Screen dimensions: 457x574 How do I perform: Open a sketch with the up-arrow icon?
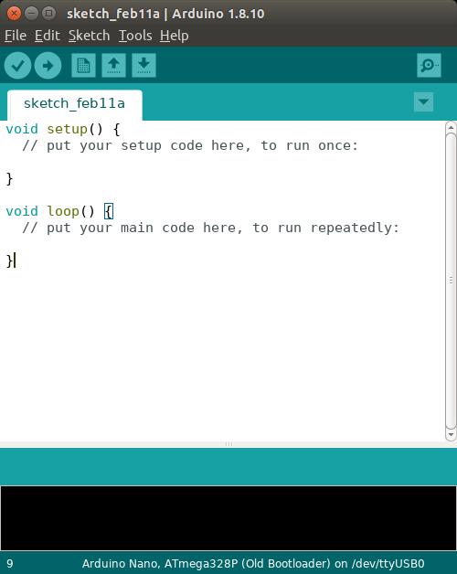pos(113,66)
